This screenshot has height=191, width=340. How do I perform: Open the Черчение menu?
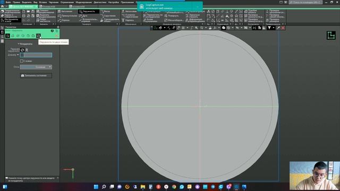coord(54,2)
